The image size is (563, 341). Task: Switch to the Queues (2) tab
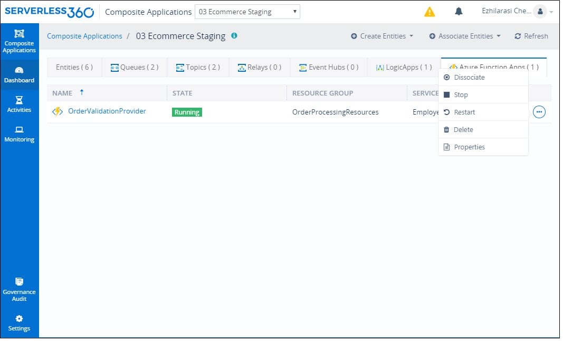(135, 67)
